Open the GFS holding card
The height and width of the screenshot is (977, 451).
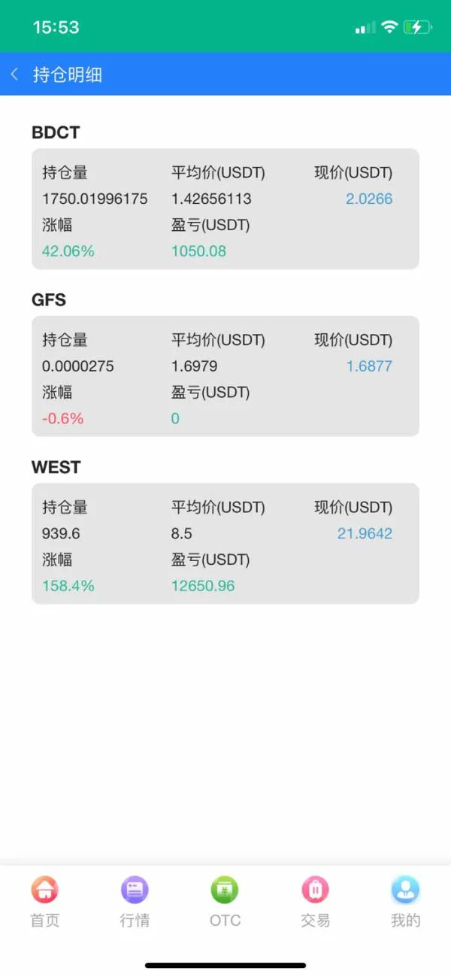click(225, 376)
